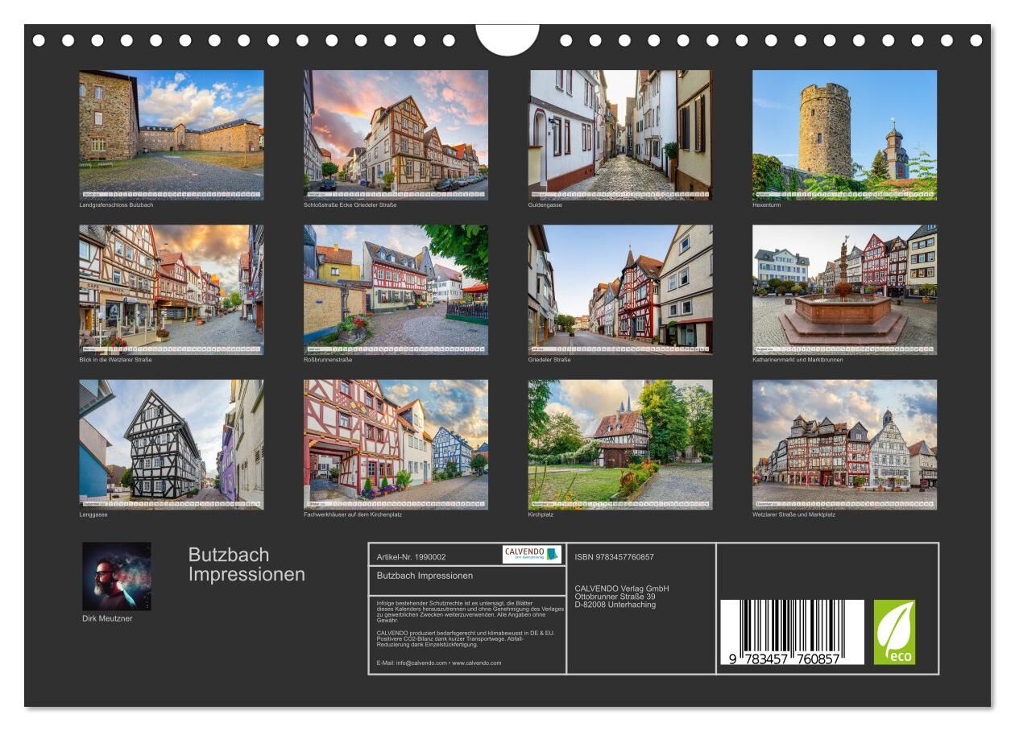This screenshot has width=1015, height=731.
Task: Open the Landgrafenschloss Butzbach photo
Action: [x=171, y=134]
